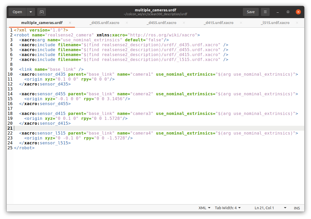Screen dimensions: 311x219
Task: Click the closing robot tag
Action: point(24,148)
